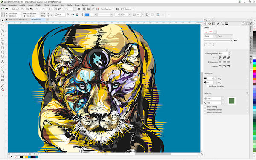Click the Import icon
The width and height of the screenshot is (256, 160).
tap(51, 9)
